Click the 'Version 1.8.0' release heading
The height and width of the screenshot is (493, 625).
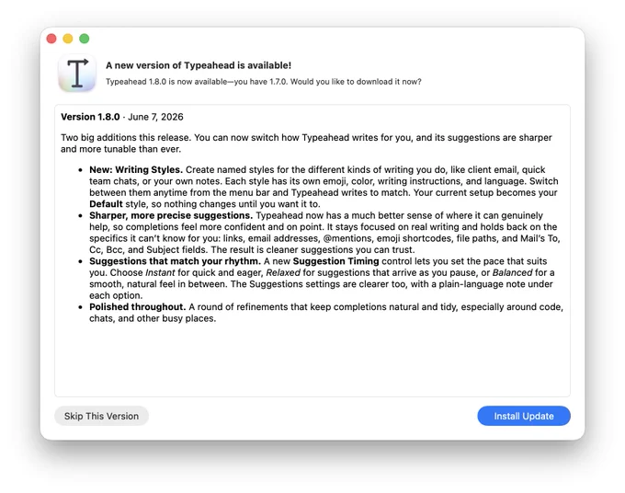(x=90, y=117)
